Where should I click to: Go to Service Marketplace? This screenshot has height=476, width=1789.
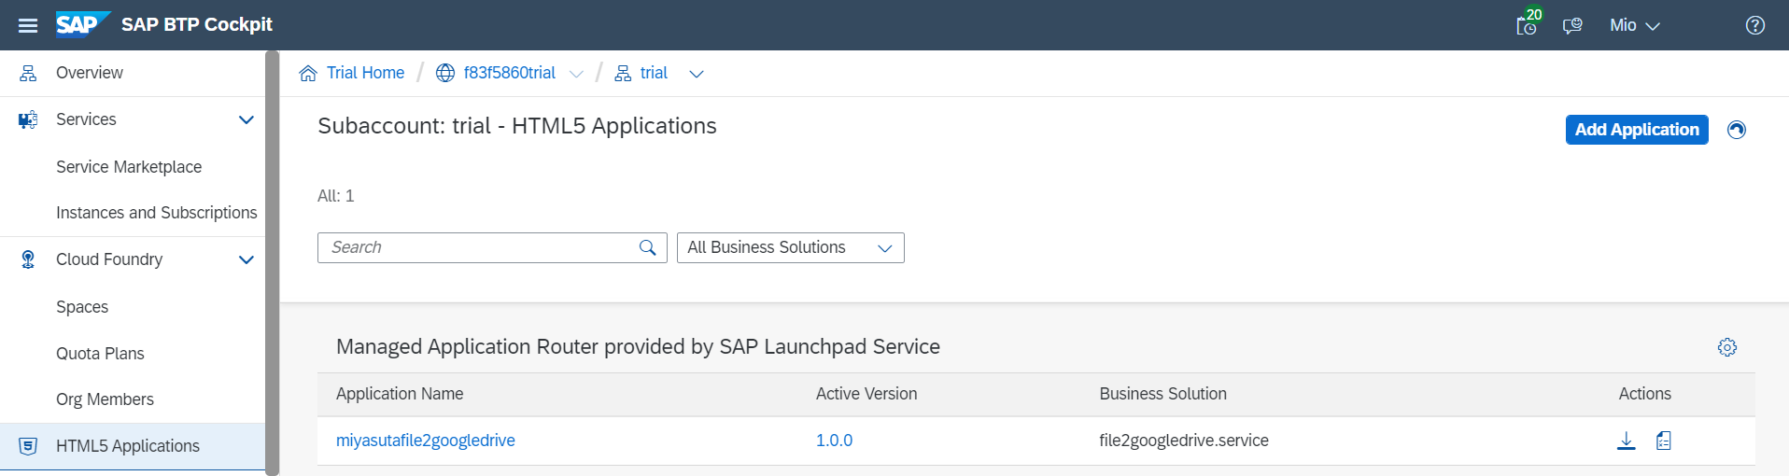click(129, 167)
